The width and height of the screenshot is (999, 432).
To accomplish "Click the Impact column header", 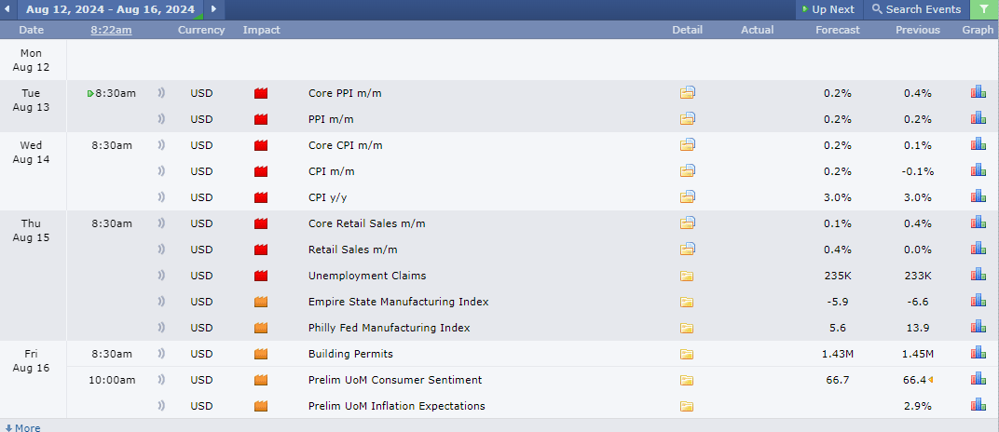I will click(261, 30).
